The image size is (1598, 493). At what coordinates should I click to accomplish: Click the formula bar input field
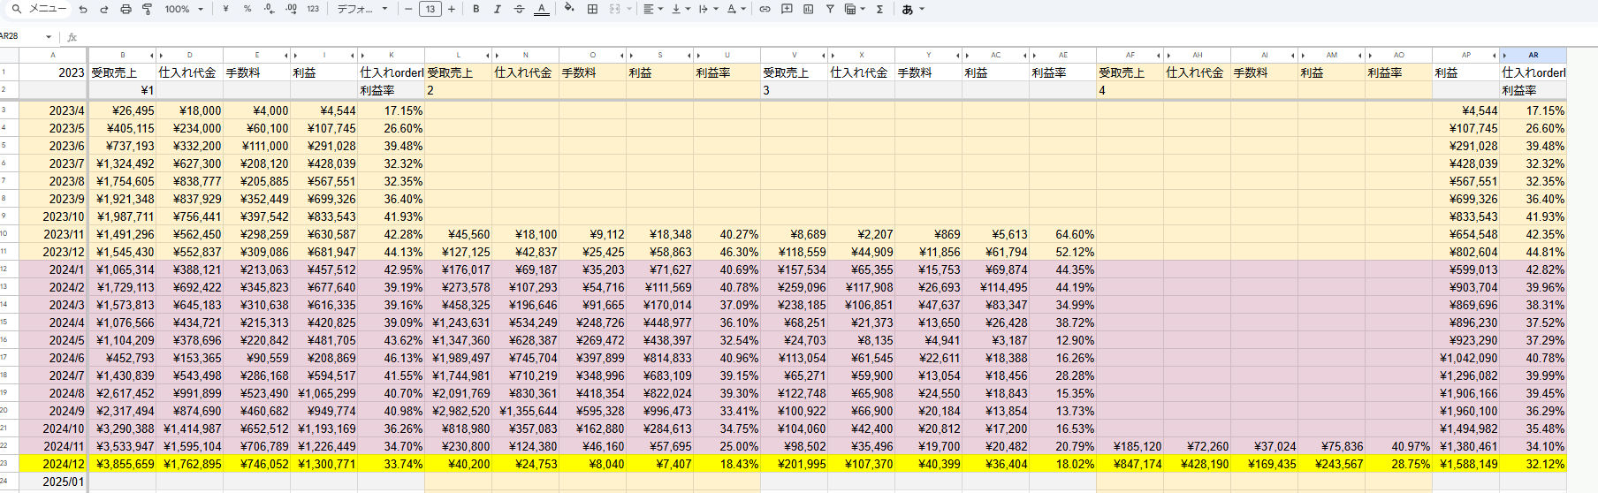tap(795, 36)
